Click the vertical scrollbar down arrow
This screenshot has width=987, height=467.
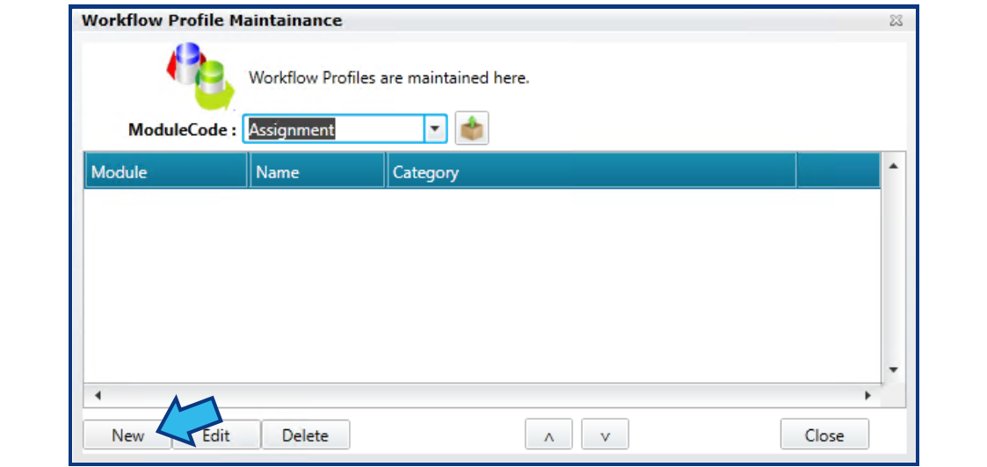(x=893, y=370)
